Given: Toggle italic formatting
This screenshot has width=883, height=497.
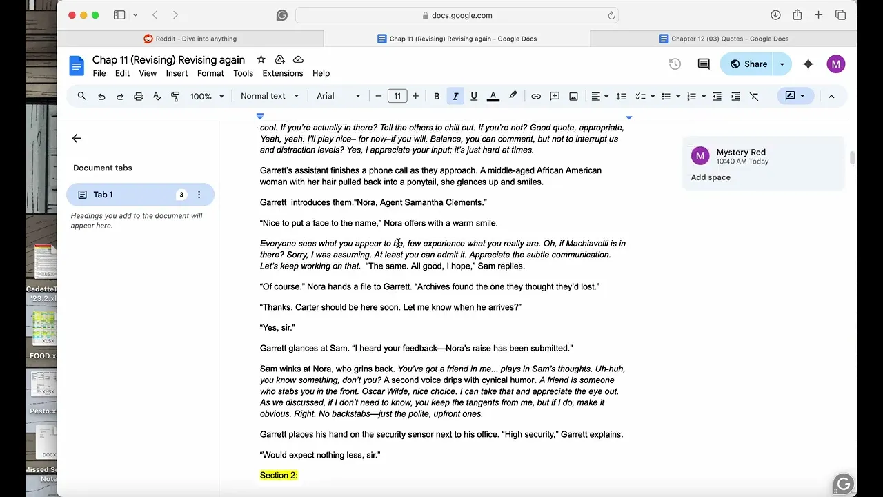Looking at the screenshot, I should click(455, 97).
